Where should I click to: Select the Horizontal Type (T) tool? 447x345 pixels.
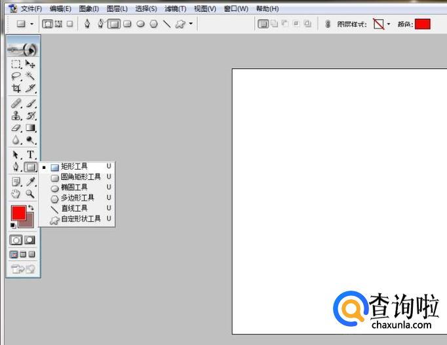point(30,154)
